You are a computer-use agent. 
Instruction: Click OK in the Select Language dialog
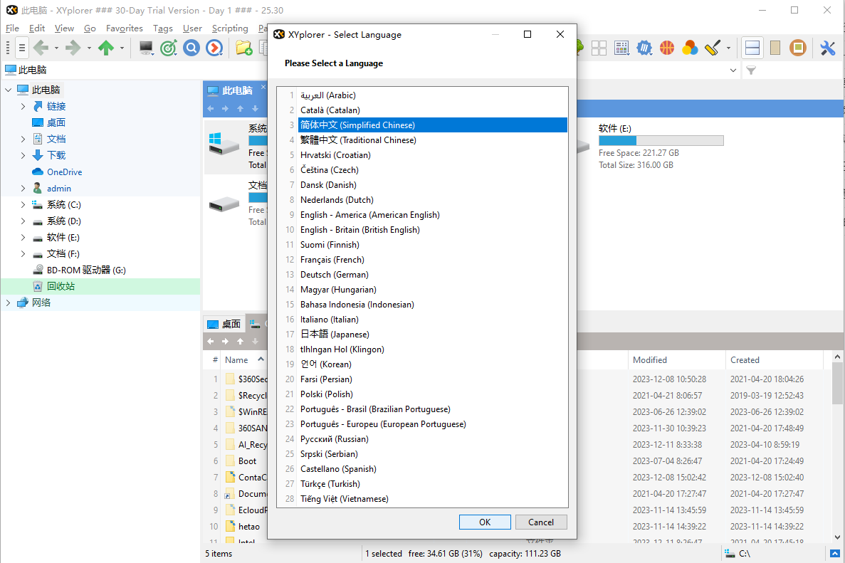coord(485,522)
